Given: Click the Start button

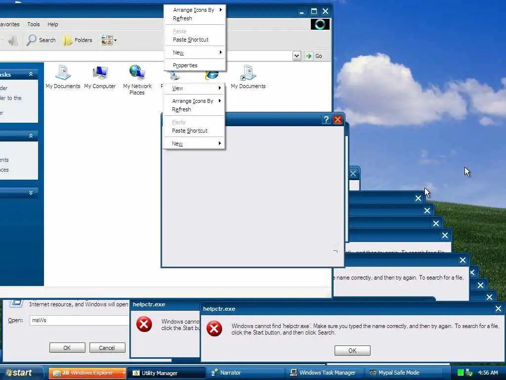Looking at the screenshot, I should (x=21, y=373).
